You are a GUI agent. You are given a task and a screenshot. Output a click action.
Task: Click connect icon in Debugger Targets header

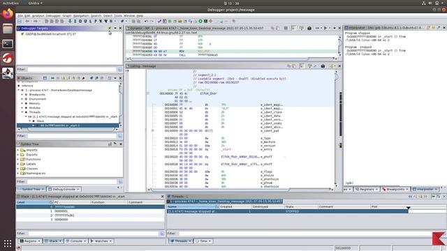(110, 28)
